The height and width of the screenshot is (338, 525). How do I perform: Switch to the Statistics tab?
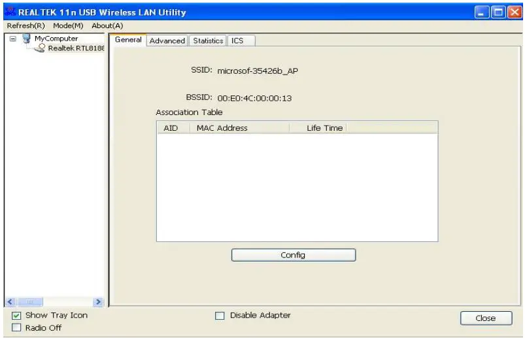[208, 41]
